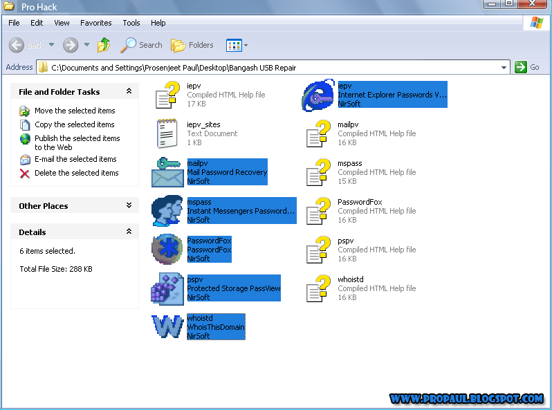Screen dimensions: 552x410
Task: Click the mailpv help file icon
Action: tap(318, 133)
